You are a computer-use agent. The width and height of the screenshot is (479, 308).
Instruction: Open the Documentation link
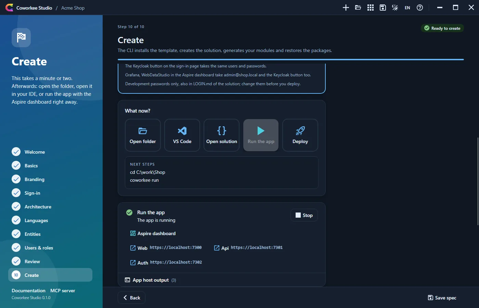[28, 291]
